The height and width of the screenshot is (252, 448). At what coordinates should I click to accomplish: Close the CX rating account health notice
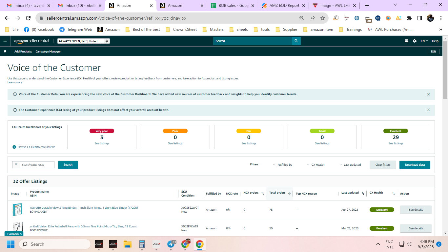tap(428, 110)
